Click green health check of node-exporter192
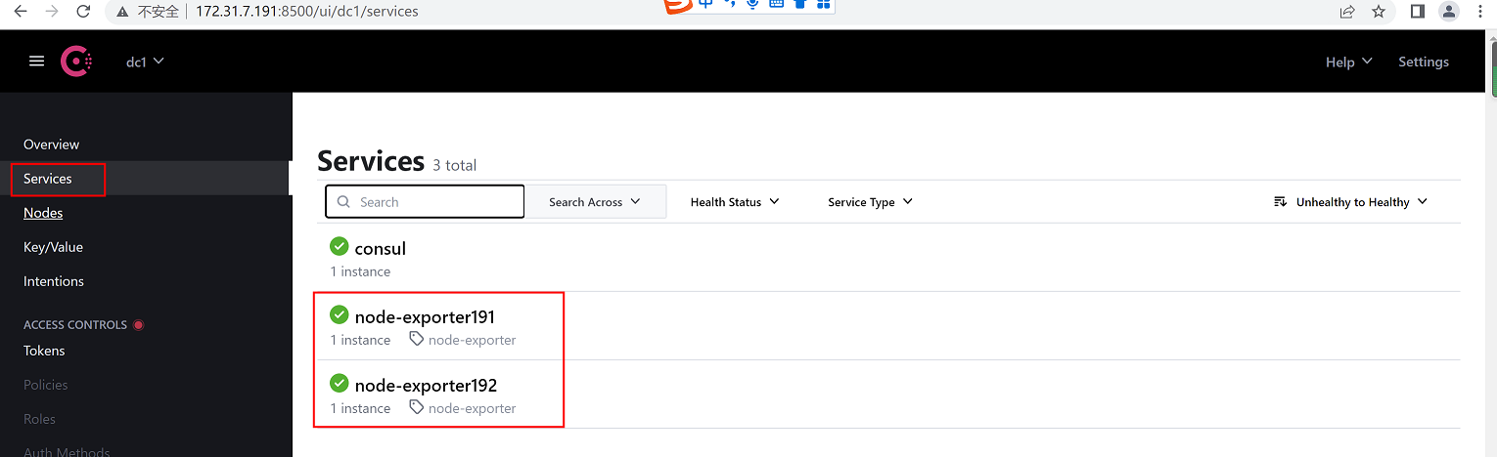This screenshot has width=1497, height=457. (x=340, y=383)
